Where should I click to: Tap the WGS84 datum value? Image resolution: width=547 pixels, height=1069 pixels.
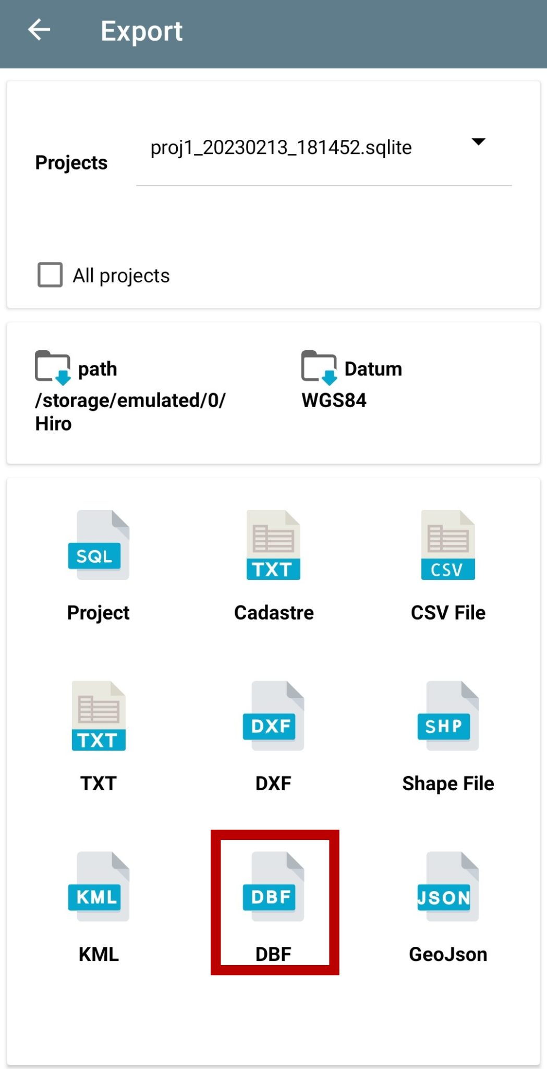334,400
